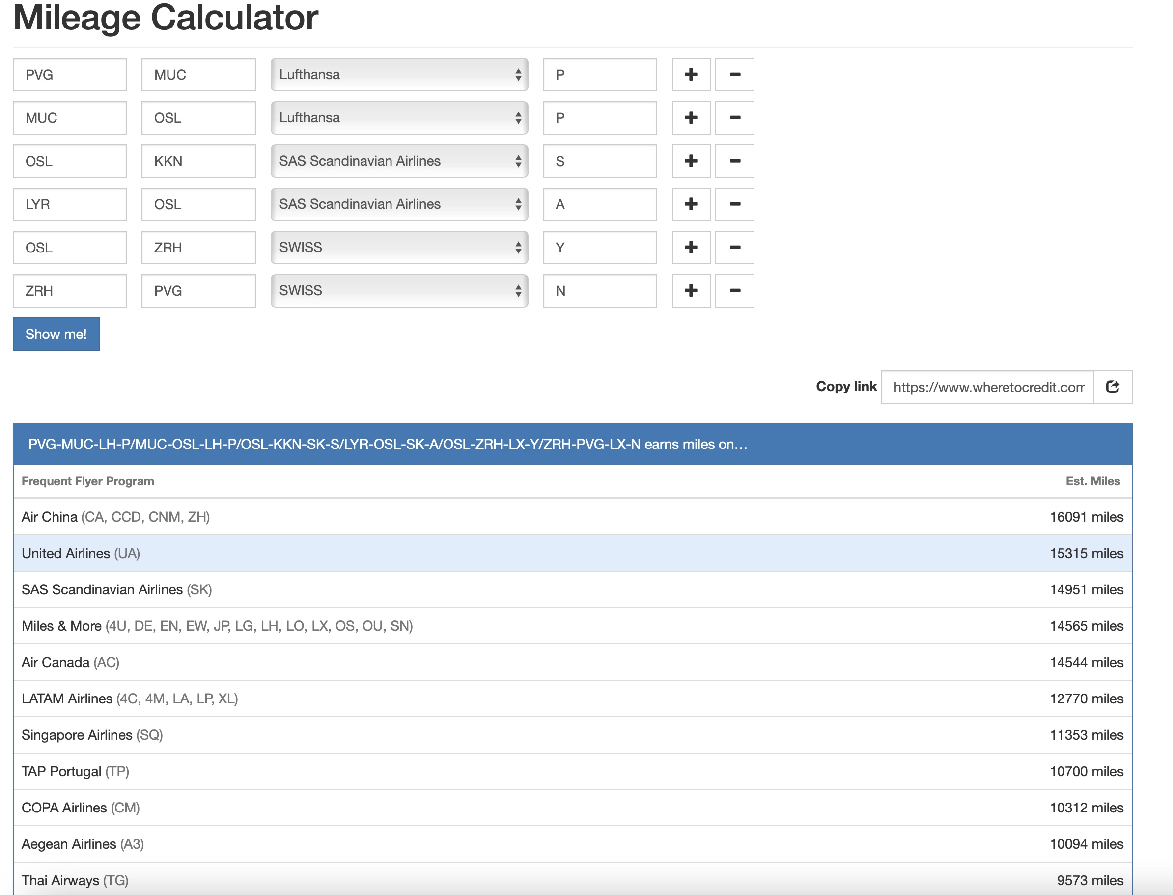
Task: Click the MUC destination field in first row
Action: [198, 75]
